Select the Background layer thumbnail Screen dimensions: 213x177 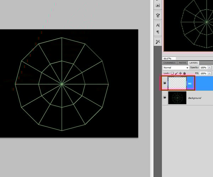[177, 98]
